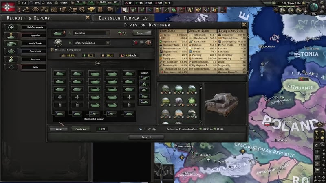Screen dimensions: 326x183
Task: Click the Save button
Action: point(146,137)
